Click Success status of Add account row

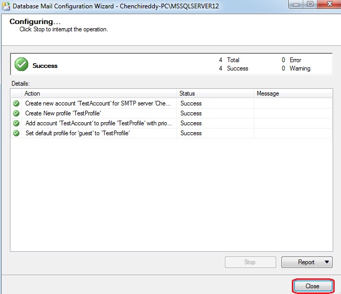(191, 123)
